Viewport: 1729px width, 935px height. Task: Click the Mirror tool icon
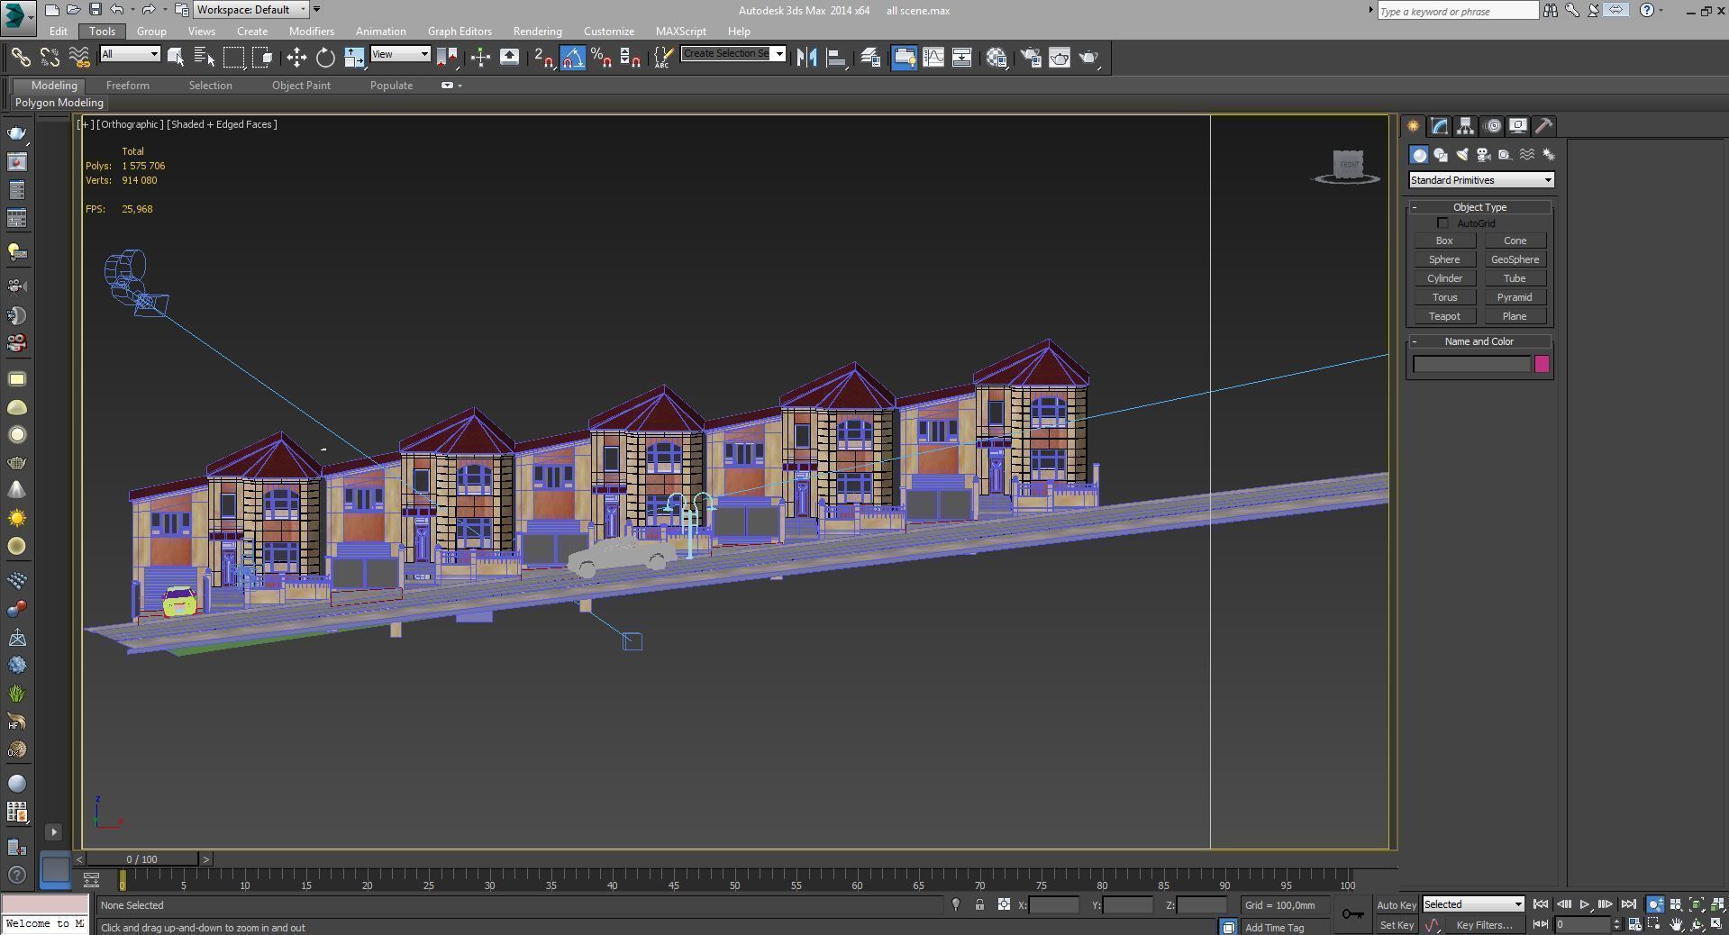pyautogui.click(x=806, y=58)
